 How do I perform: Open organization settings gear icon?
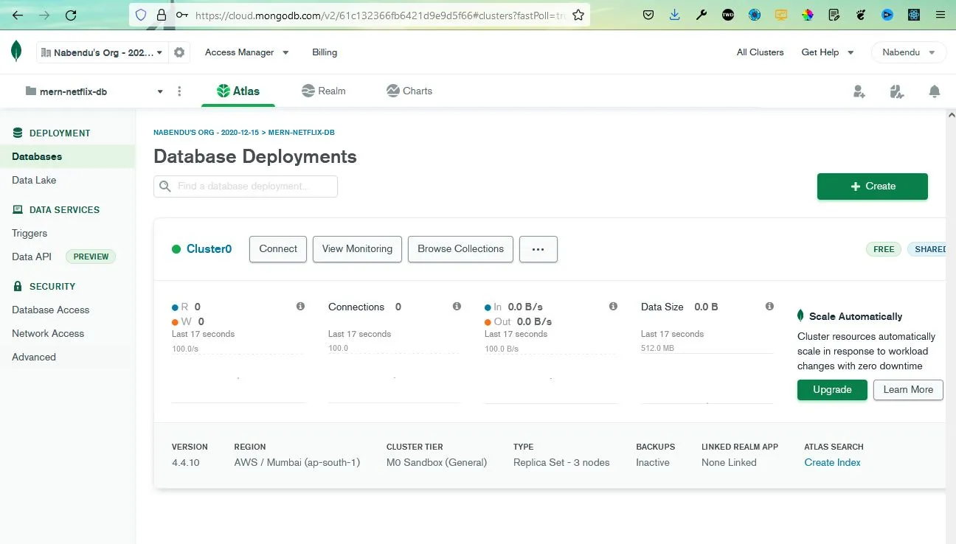click(x=179, y=52)
